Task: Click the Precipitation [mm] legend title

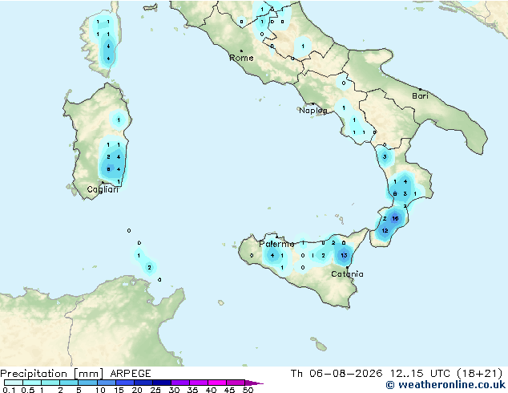Action: [52, 374]
